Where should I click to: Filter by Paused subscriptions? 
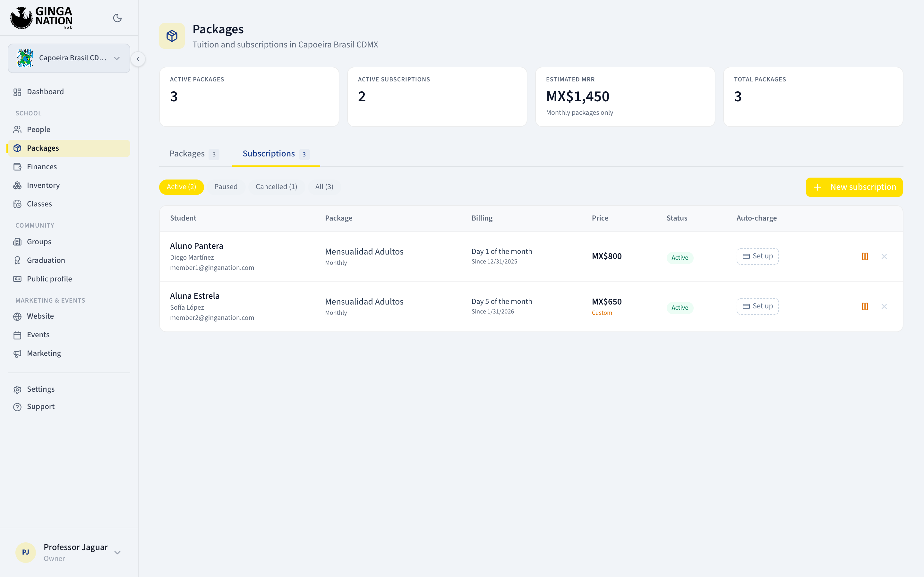point(226,187)
